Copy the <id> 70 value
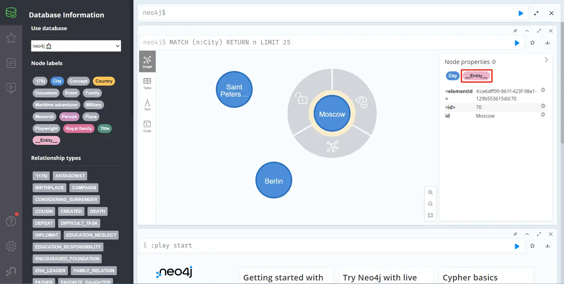The image size is (564, 284). [543, 106]
